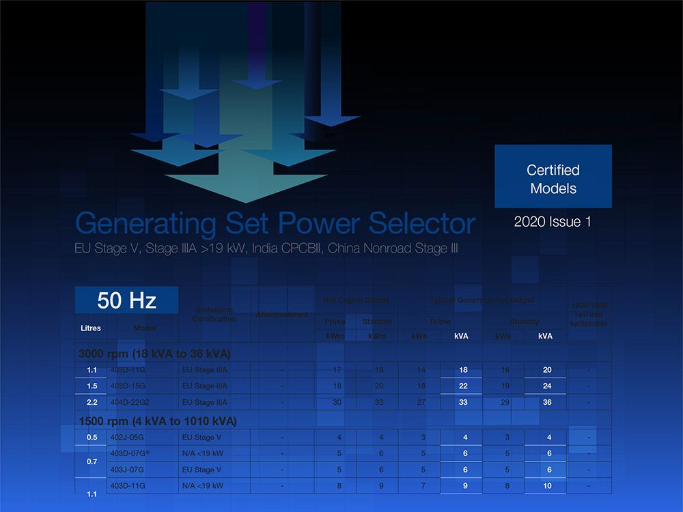Click the 2.2 litres cell
683x512 pixels.
[91, 403]
